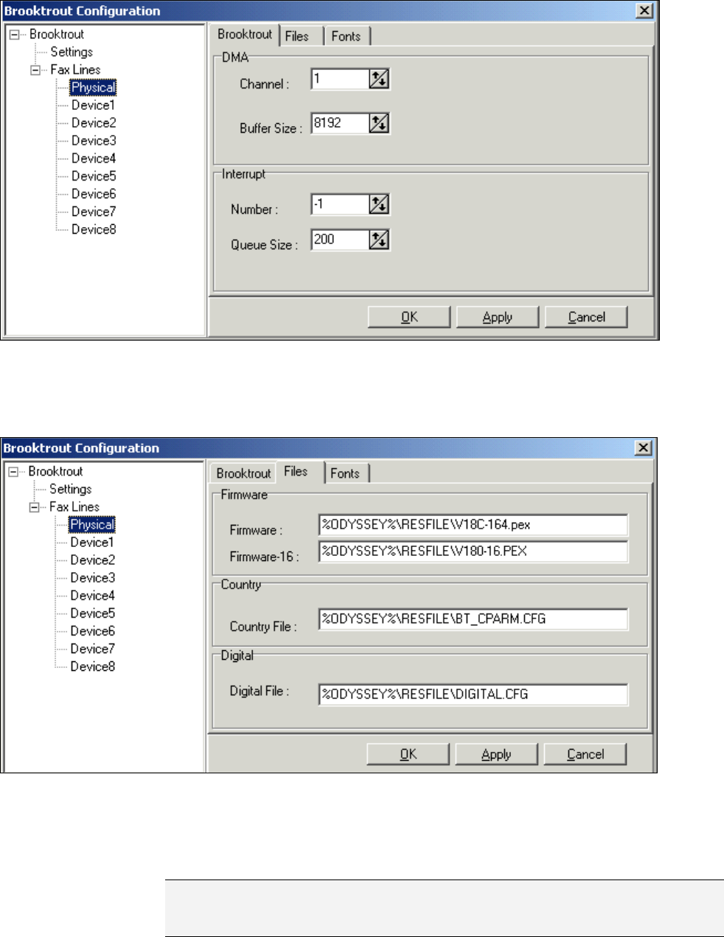Select Device2 in upper window tree
724x937 pixels.
(94, 123)
